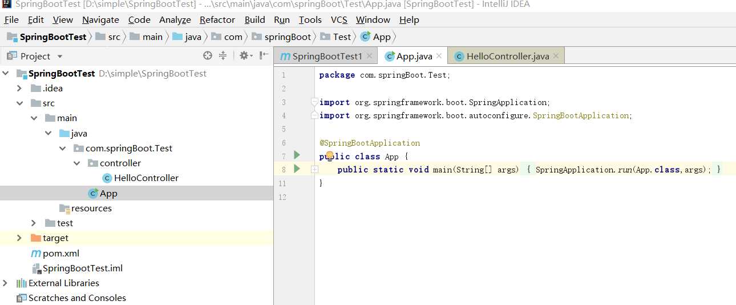Click the Project view icon in panel header
736x305 pixels.
pos(11,56)
